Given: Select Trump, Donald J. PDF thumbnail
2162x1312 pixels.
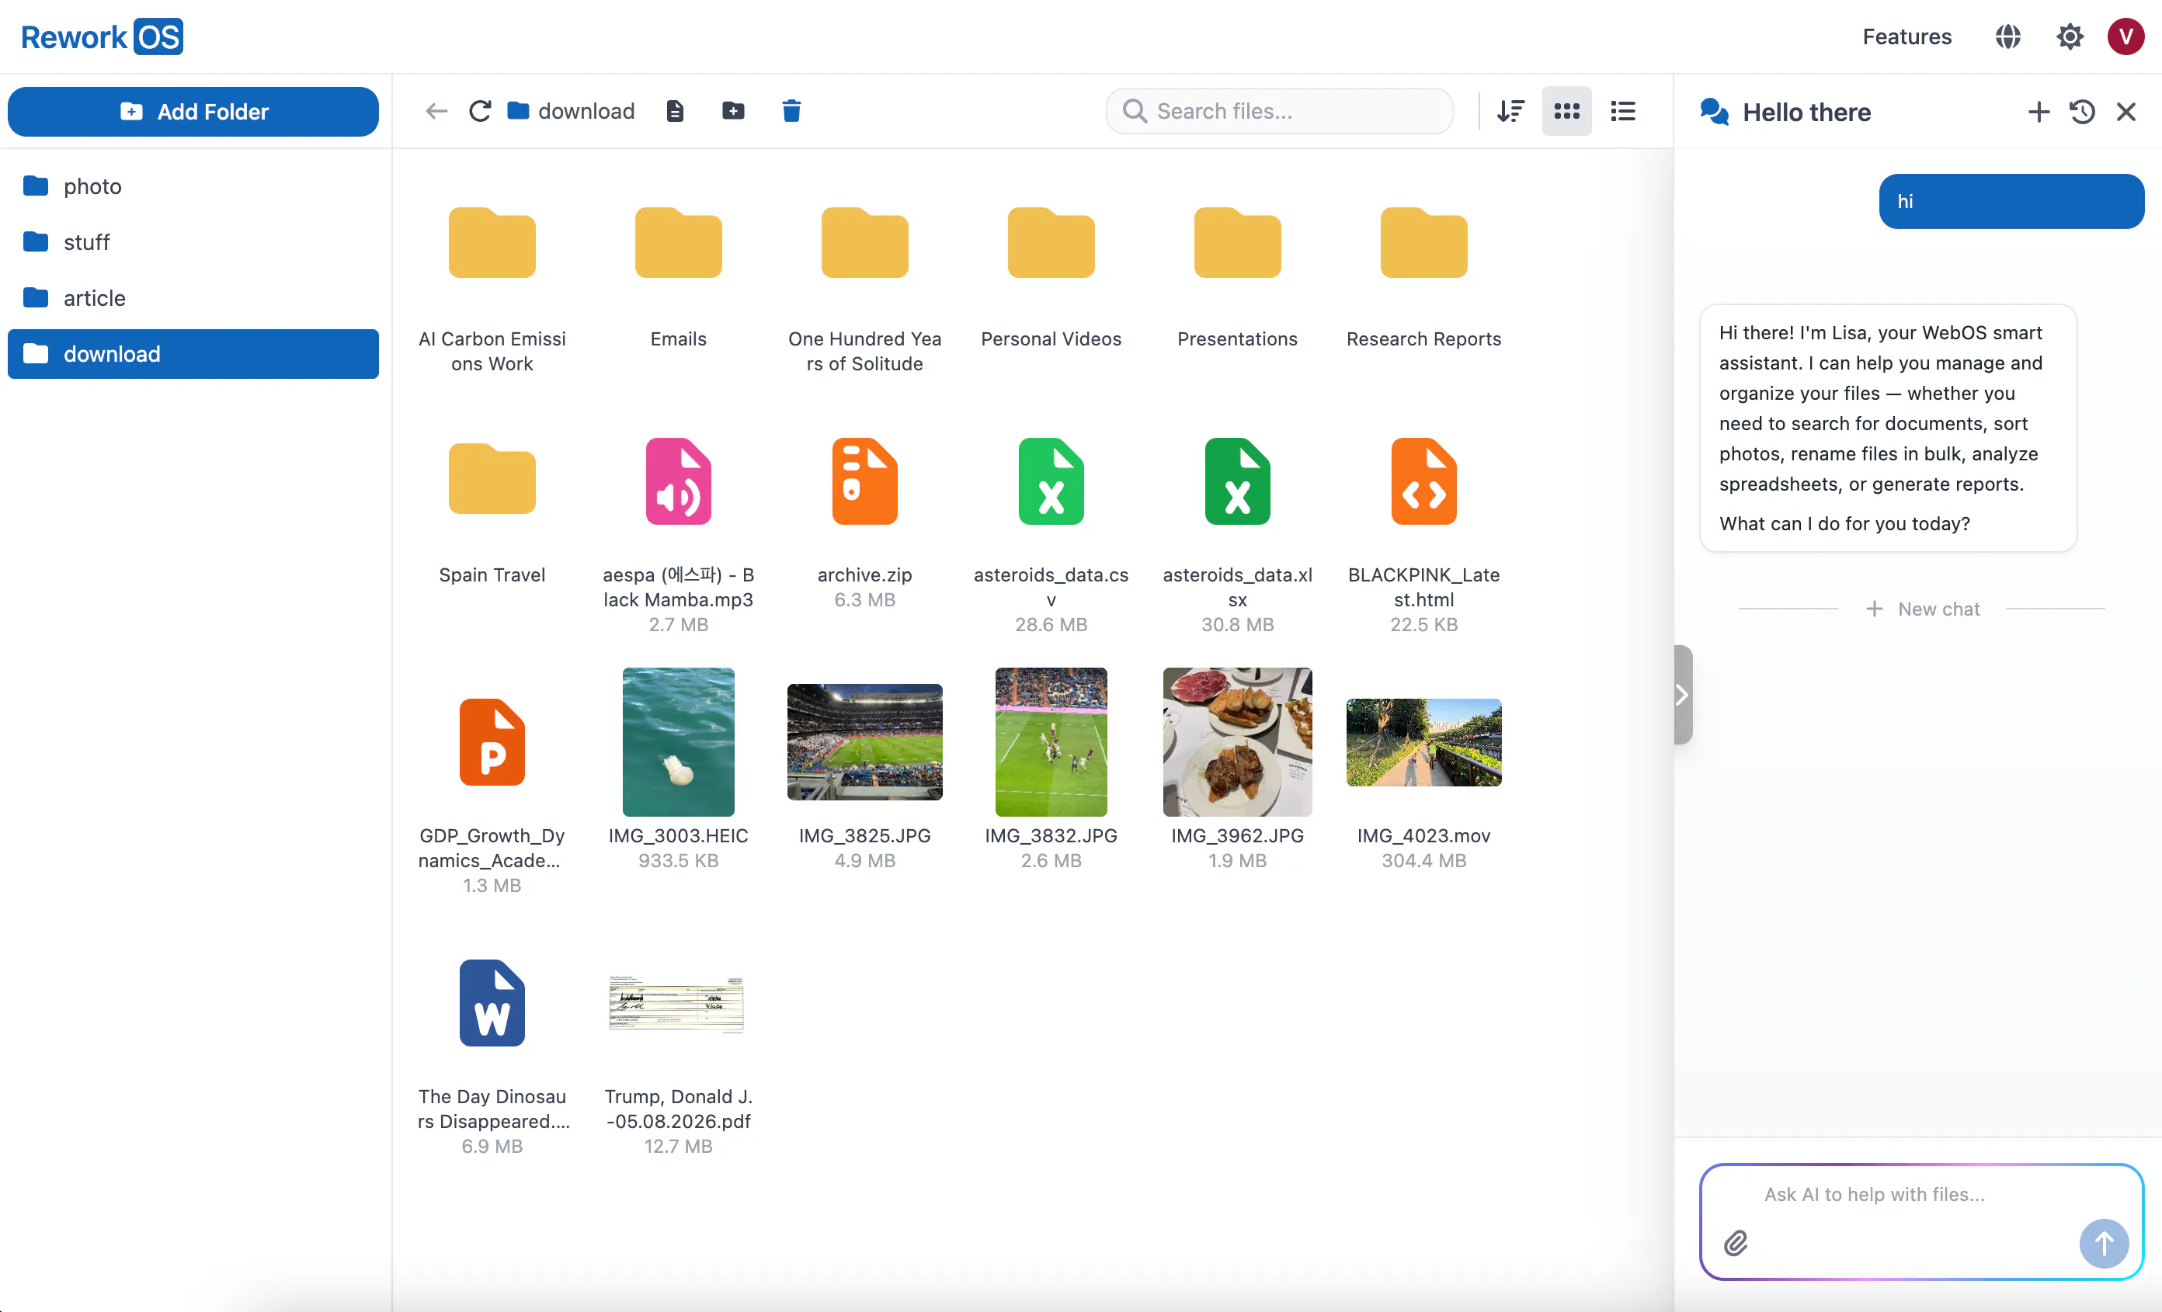Looking at the screenshot, I should tap(676, 1004).
